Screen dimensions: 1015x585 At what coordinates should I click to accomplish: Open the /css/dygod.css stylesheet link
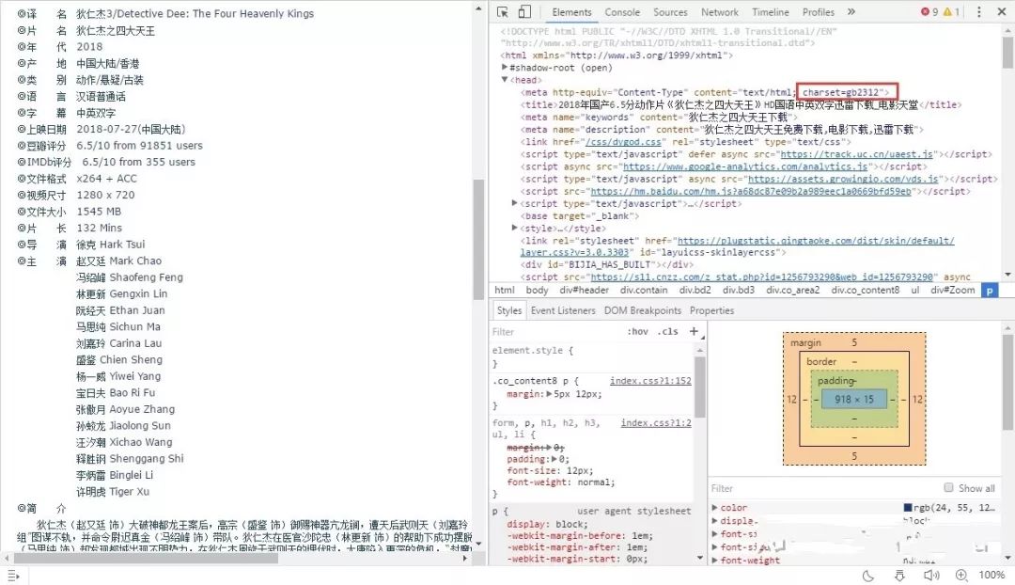[623, 142]
